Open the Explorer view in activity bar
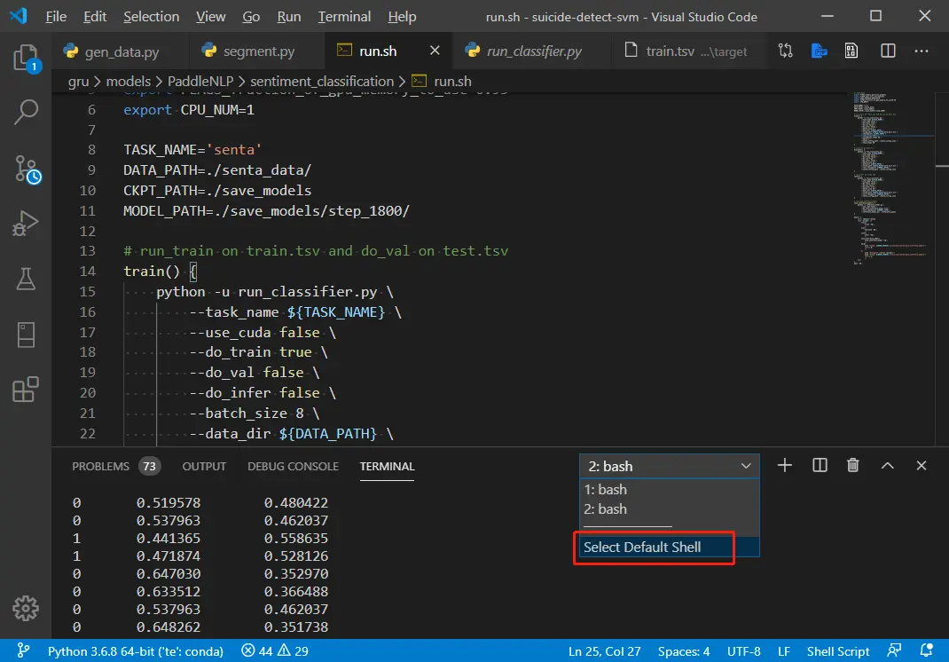The height and width of the screenshot is (662, 949). [x=26, y=59]
